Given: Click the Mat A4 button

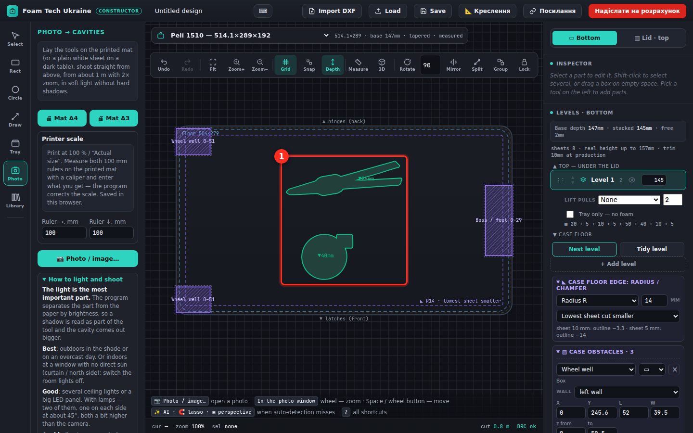Looking at the screenshot, I should click(x=62, y=118).
